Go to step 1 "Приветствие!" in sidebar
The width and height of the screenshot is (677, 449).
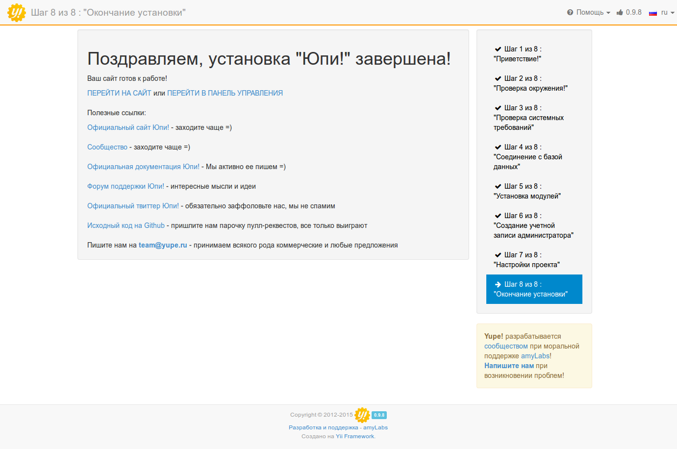523,54
